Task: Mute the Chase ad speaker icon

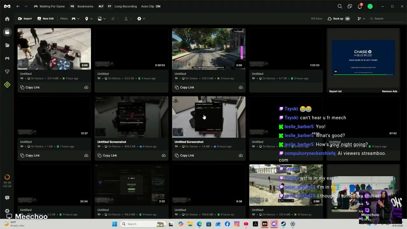Action: 336,72
